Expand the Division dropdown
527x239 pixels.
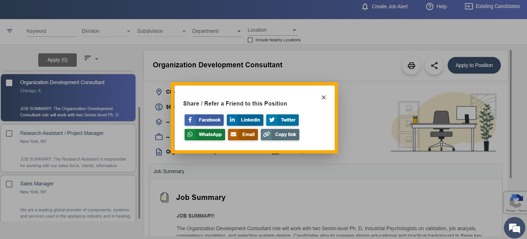pos(106,31)
